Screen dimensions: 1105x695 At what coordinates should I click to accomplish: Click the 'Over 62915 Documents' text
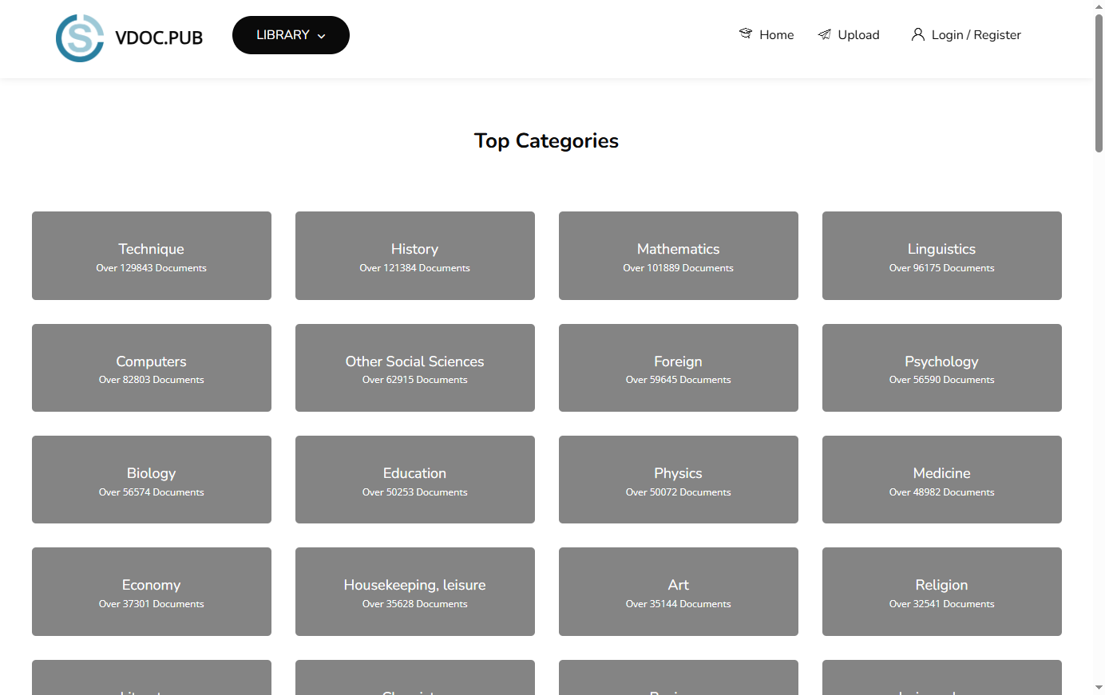tap(415, 380)
